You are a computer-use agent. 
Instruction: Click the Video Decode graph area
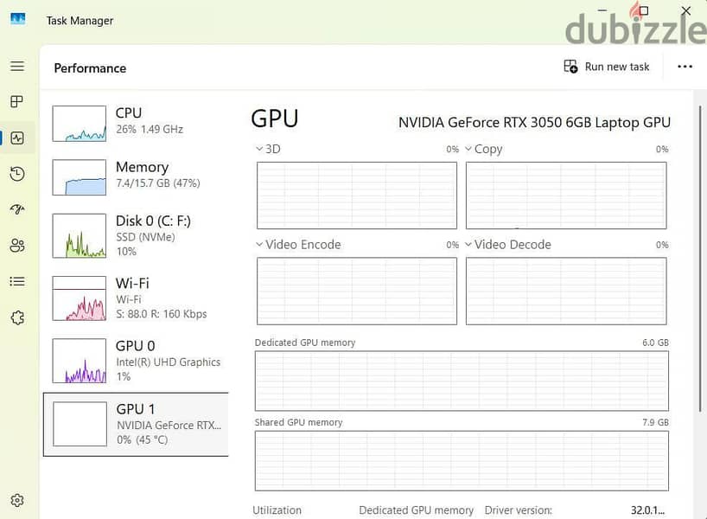[x=566, y=292]
